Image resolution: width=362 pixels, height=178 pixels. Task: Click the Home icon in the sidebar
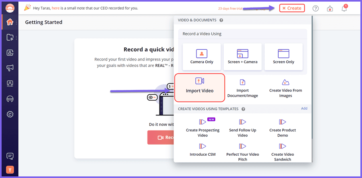pyautogui.click(x=10, y=22)
